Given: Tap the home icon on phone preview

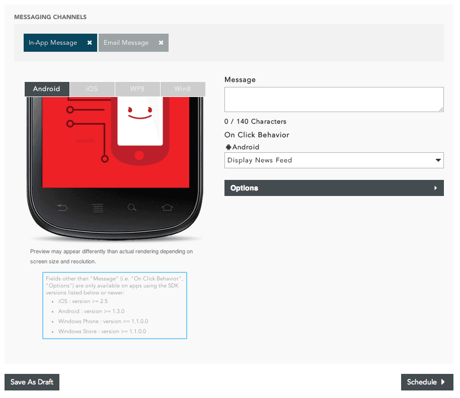Looking at the screenshot, I should (167, 207).
